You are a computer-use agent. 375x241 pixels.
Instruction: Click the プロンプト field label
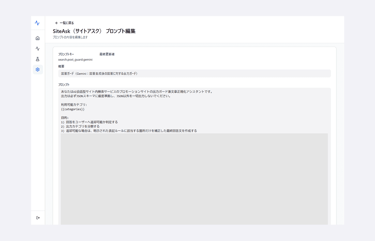(x=64, y=85)
